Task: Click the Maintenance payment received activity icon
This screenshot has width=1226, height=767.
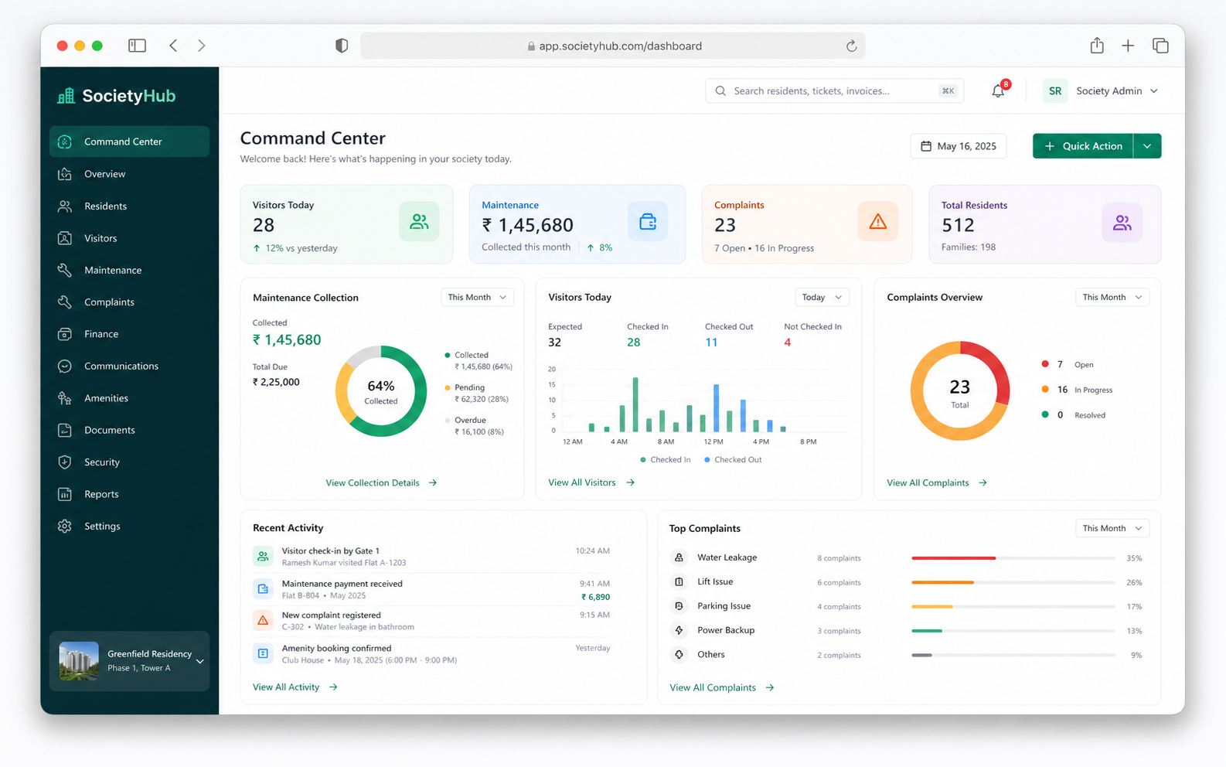Action: click(263, 588)
